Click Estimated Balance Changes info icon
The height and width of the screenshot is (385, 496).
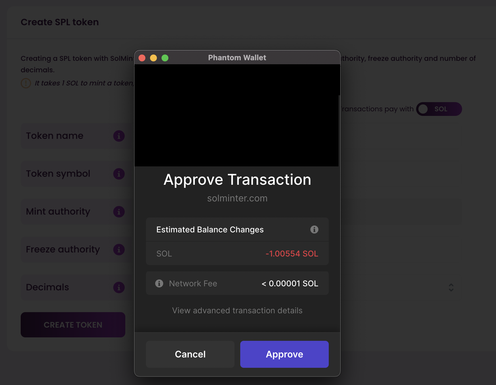click(x=314, y=230)
